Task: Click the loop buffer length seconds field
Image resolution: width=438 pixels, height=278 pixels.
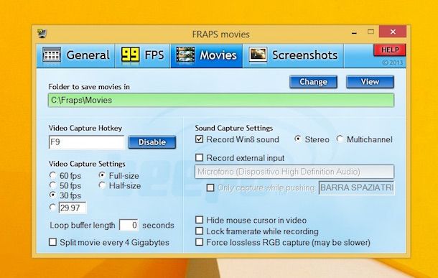Action: 129,225
